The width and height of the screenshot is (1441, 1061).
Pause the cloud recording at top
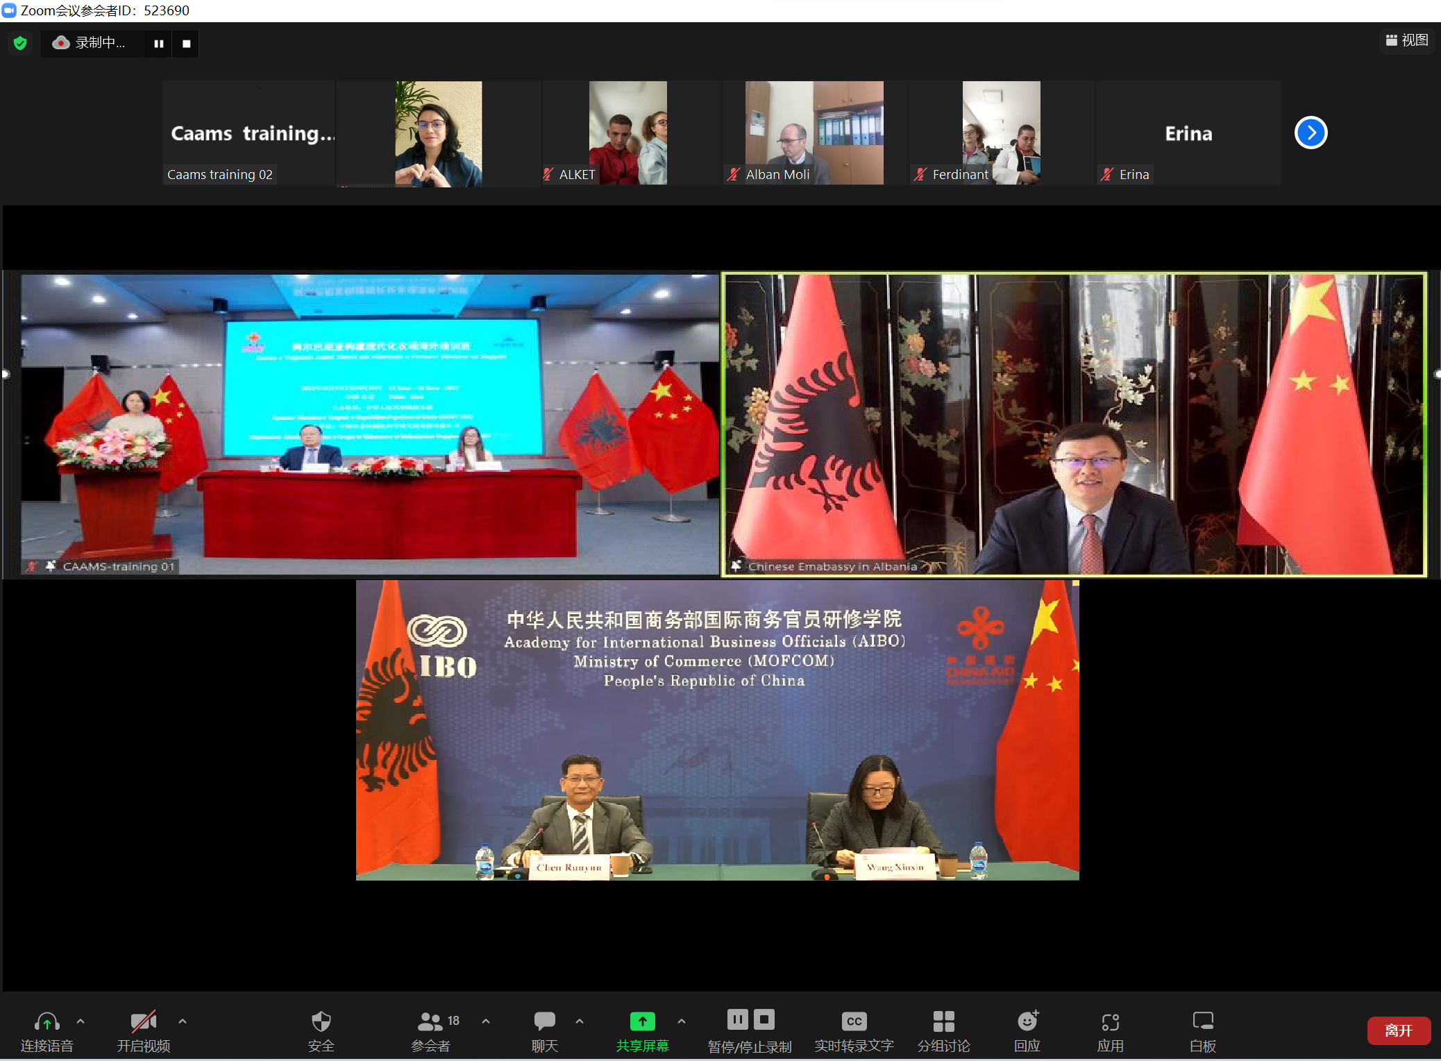(159, 44)
